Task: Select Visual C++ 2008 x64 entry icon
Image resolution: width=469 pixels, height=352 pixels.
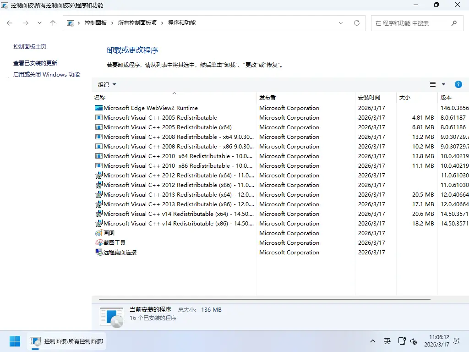Action: [x=99, y=137]
